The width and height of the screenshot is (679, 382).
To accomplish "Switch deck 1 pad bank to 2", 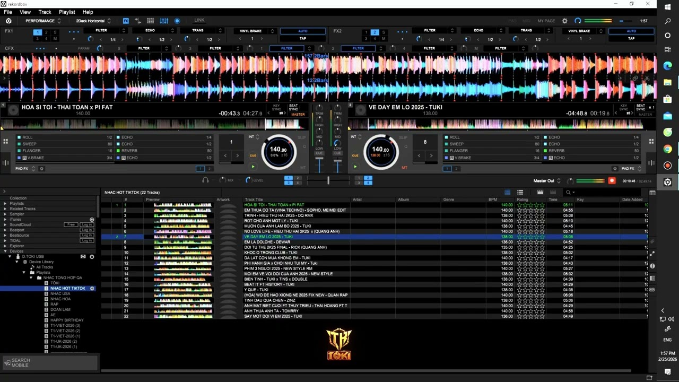I will [209, 169].
